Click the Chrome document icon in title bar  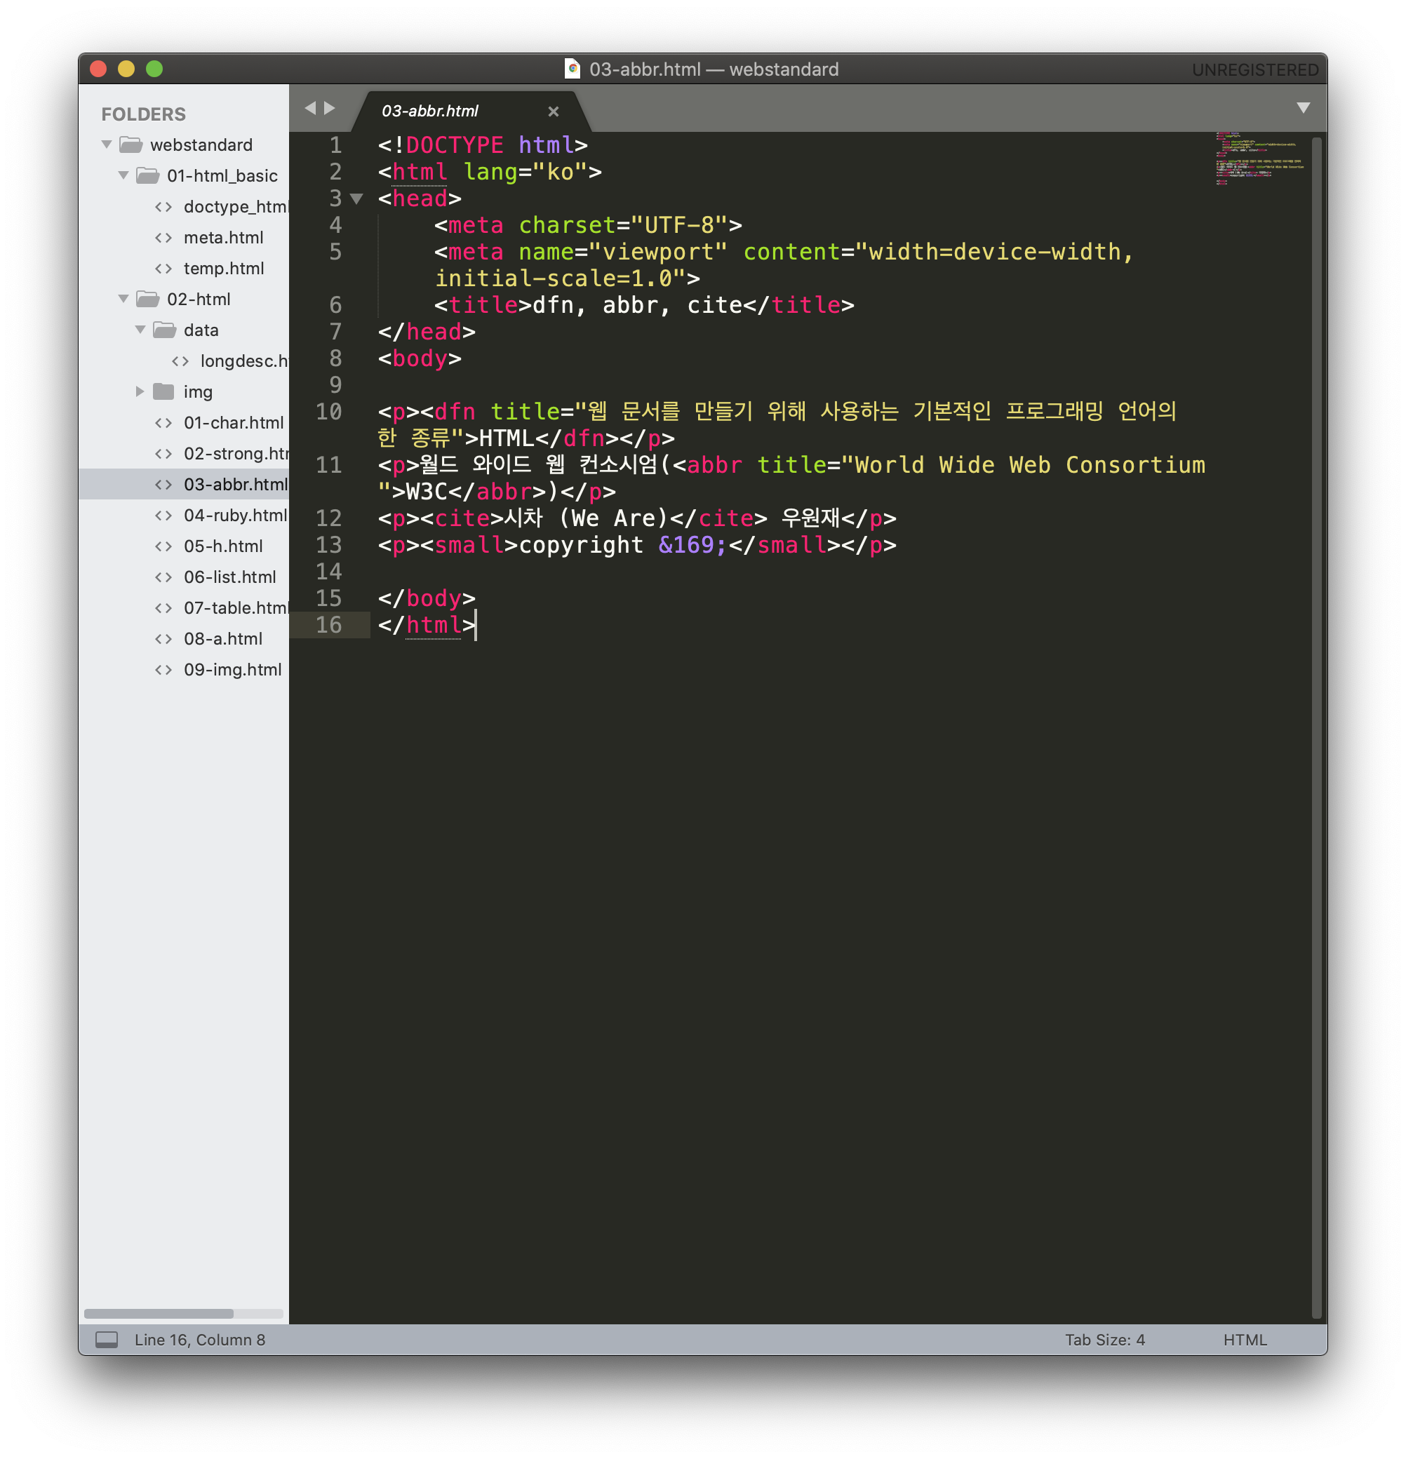573,69
